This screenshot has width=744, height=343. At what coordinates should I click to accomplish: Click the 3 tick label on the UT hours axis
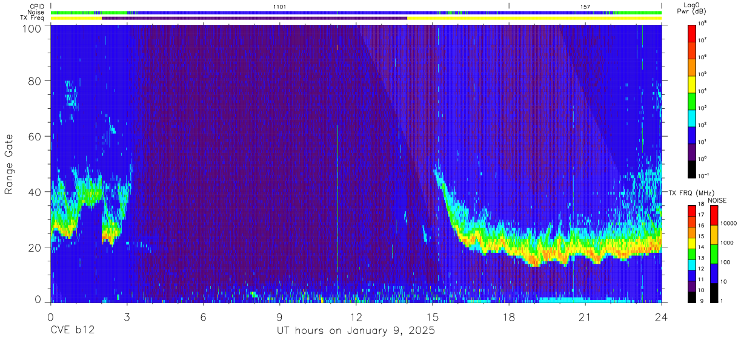click(127, 316)
